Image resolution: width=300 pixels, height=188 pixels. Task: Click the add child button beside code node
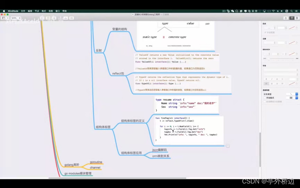[x=228, y=146]
